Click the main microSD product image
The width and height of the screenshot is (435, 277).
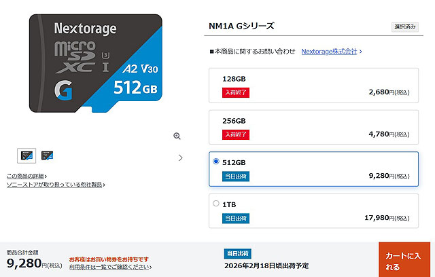[95, 64]
